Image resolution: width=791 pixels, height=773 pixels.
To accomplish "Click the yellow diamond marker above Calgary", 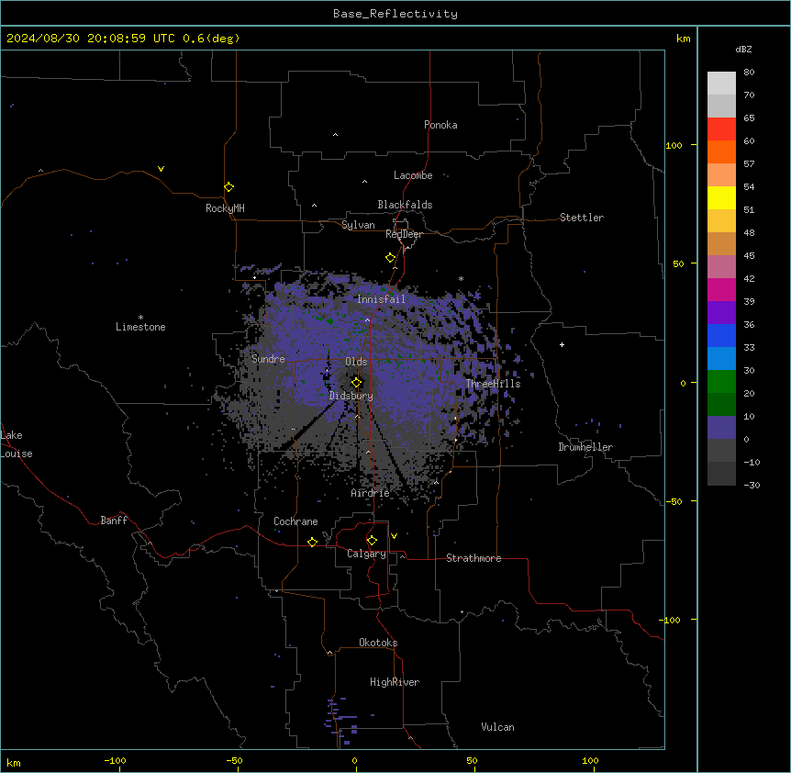I will click(372, 541).
